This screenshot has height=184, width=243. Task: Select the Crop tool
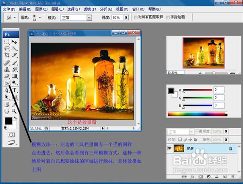coord(7,55)
